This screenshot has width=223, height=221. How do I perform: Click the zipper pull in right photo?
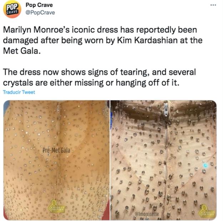(166, 110)
